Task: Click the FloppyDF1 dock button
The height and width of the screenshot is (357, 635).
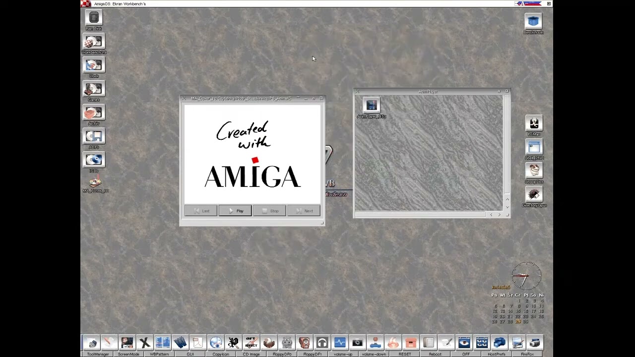Action: (313, 354)
